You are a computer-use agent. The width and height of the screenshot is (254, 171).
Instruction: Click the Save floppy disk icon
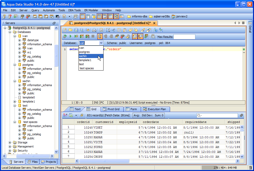[76, 30]
